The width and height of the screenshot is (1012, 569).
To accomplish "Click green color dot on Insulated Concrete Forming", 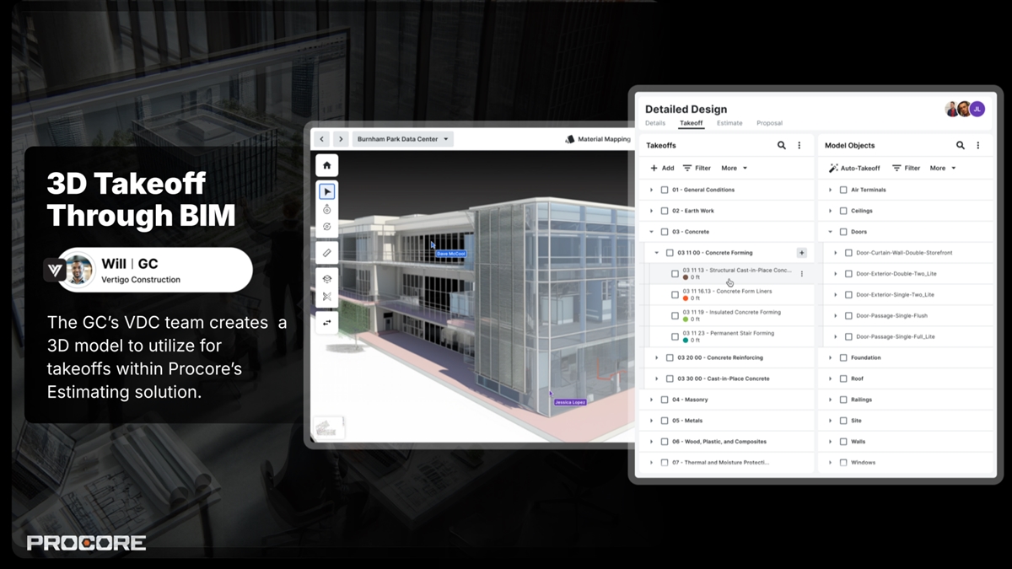I will (686, 319).
